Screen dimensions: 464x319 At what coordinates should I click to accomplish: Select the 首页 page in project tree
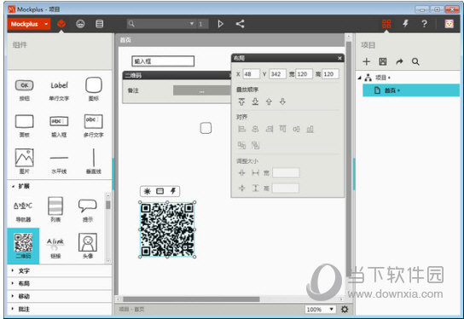411,90
